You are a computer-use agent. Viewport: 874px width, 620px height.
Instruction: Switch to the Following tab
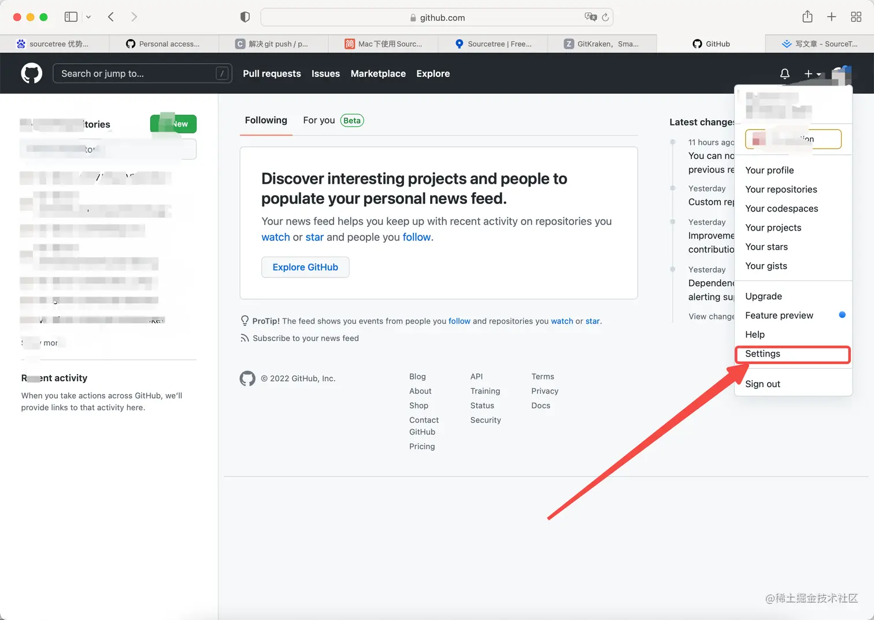(x=266, y=120)
